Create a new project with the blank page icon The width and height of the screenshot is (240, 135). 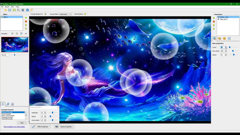2,10
